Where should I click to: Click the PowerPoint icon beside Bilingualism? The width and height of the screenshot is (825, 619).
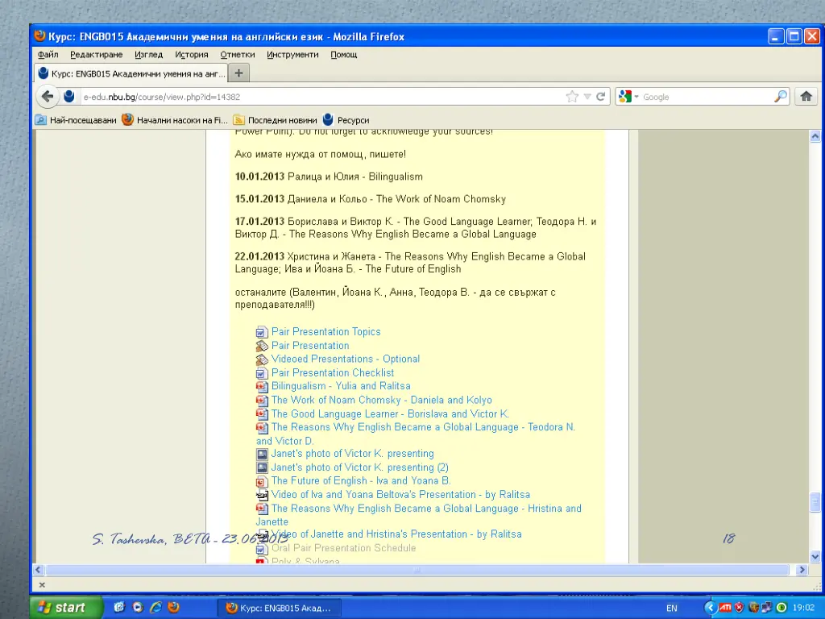pyautogui.click(x=262, y=386)
